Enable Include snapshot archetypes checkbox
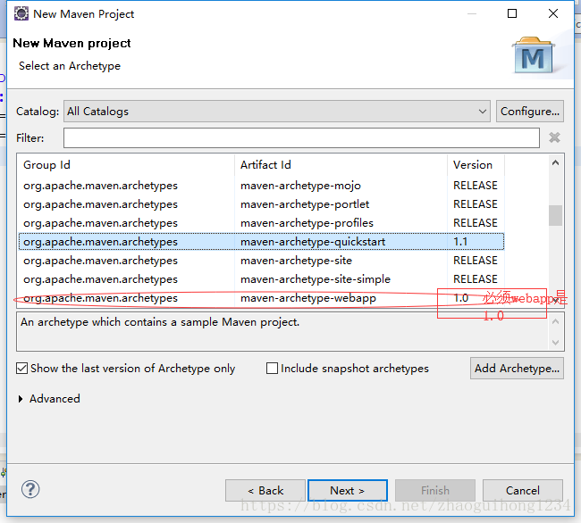This screenshot has width=581, height=523. click(272, 369)
